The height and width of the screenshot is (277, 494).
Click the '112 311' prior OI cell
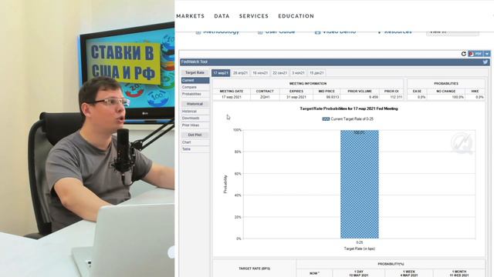[391, 97]
